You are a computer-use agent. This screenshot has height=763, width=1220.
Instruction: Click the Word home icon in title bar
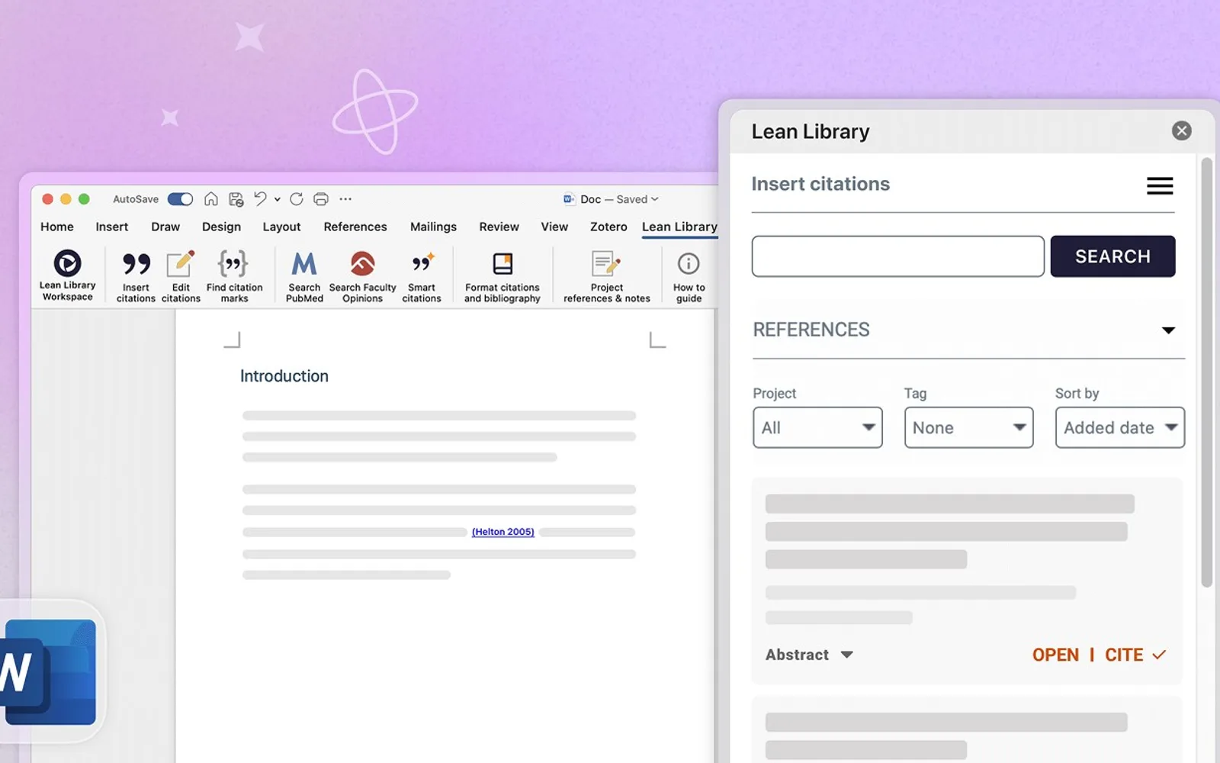pyautogui.click(x=211, y=199)
